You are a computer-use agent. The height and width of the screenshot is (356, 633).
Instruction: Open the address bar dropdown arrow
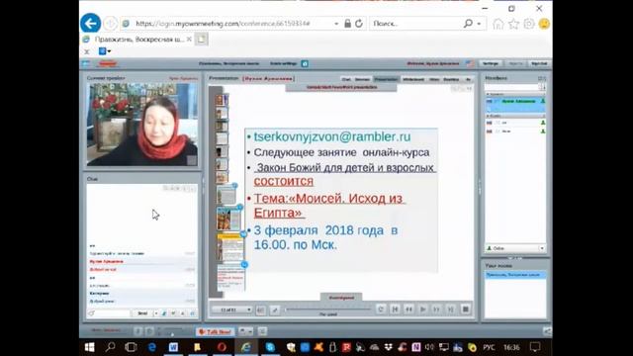(336, 24)
